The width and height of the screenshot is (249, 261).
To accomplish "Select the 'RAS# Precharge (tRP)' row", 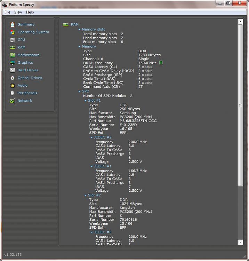I will [118, 75].
